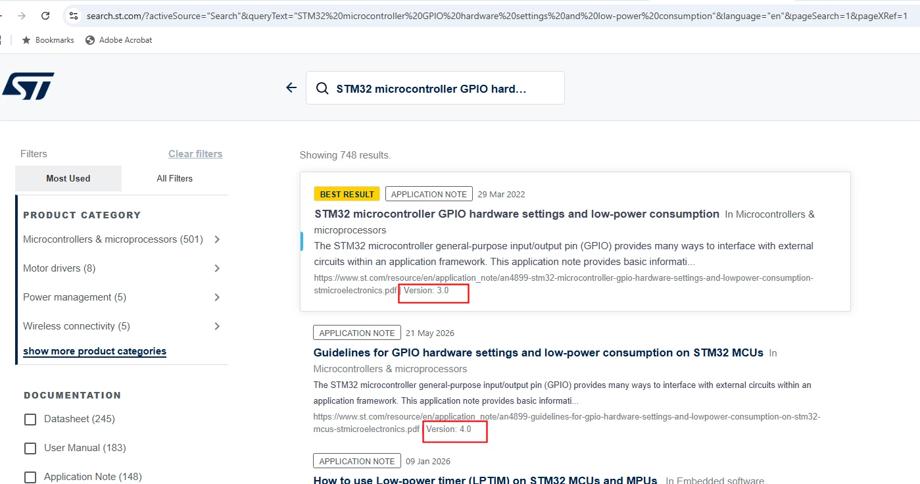Click the 29 Mar 2022 date
The width and height of the screenshot is (920, 484).
click(x=501, y=195)
